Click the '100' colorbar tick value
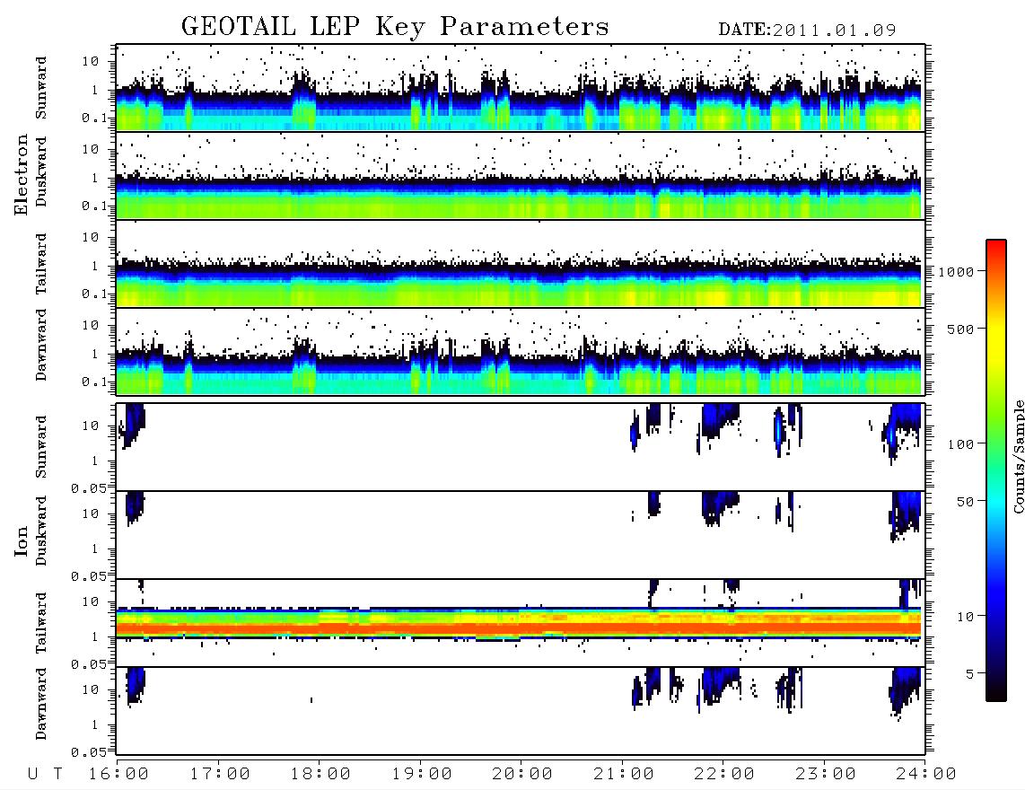This screenshot has width=1025, height=790. pyautogui.click(x=961, y=444)
